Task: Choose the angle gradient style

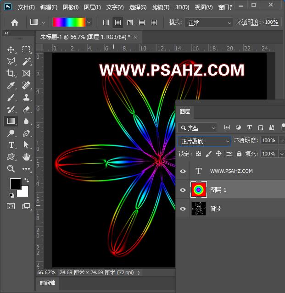Action: [x=130, y=22]
